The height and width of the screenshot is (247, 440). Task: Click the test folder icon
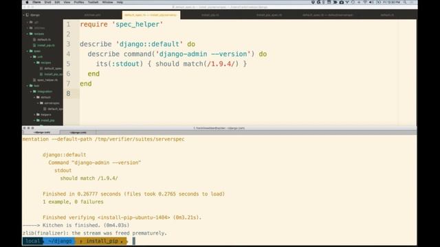31,86
